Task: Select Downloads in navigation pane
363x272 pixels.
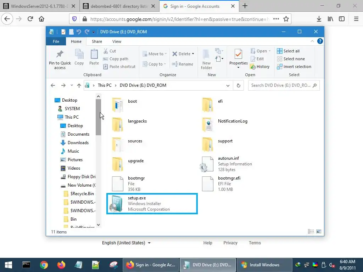Action: click(78, 143)
